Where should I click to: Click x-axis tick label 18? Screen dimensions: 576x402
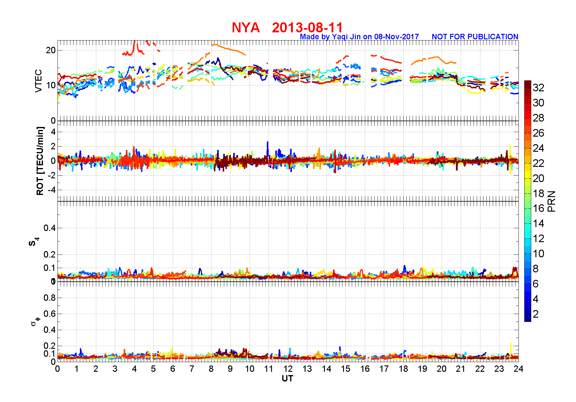coord(403,369)
